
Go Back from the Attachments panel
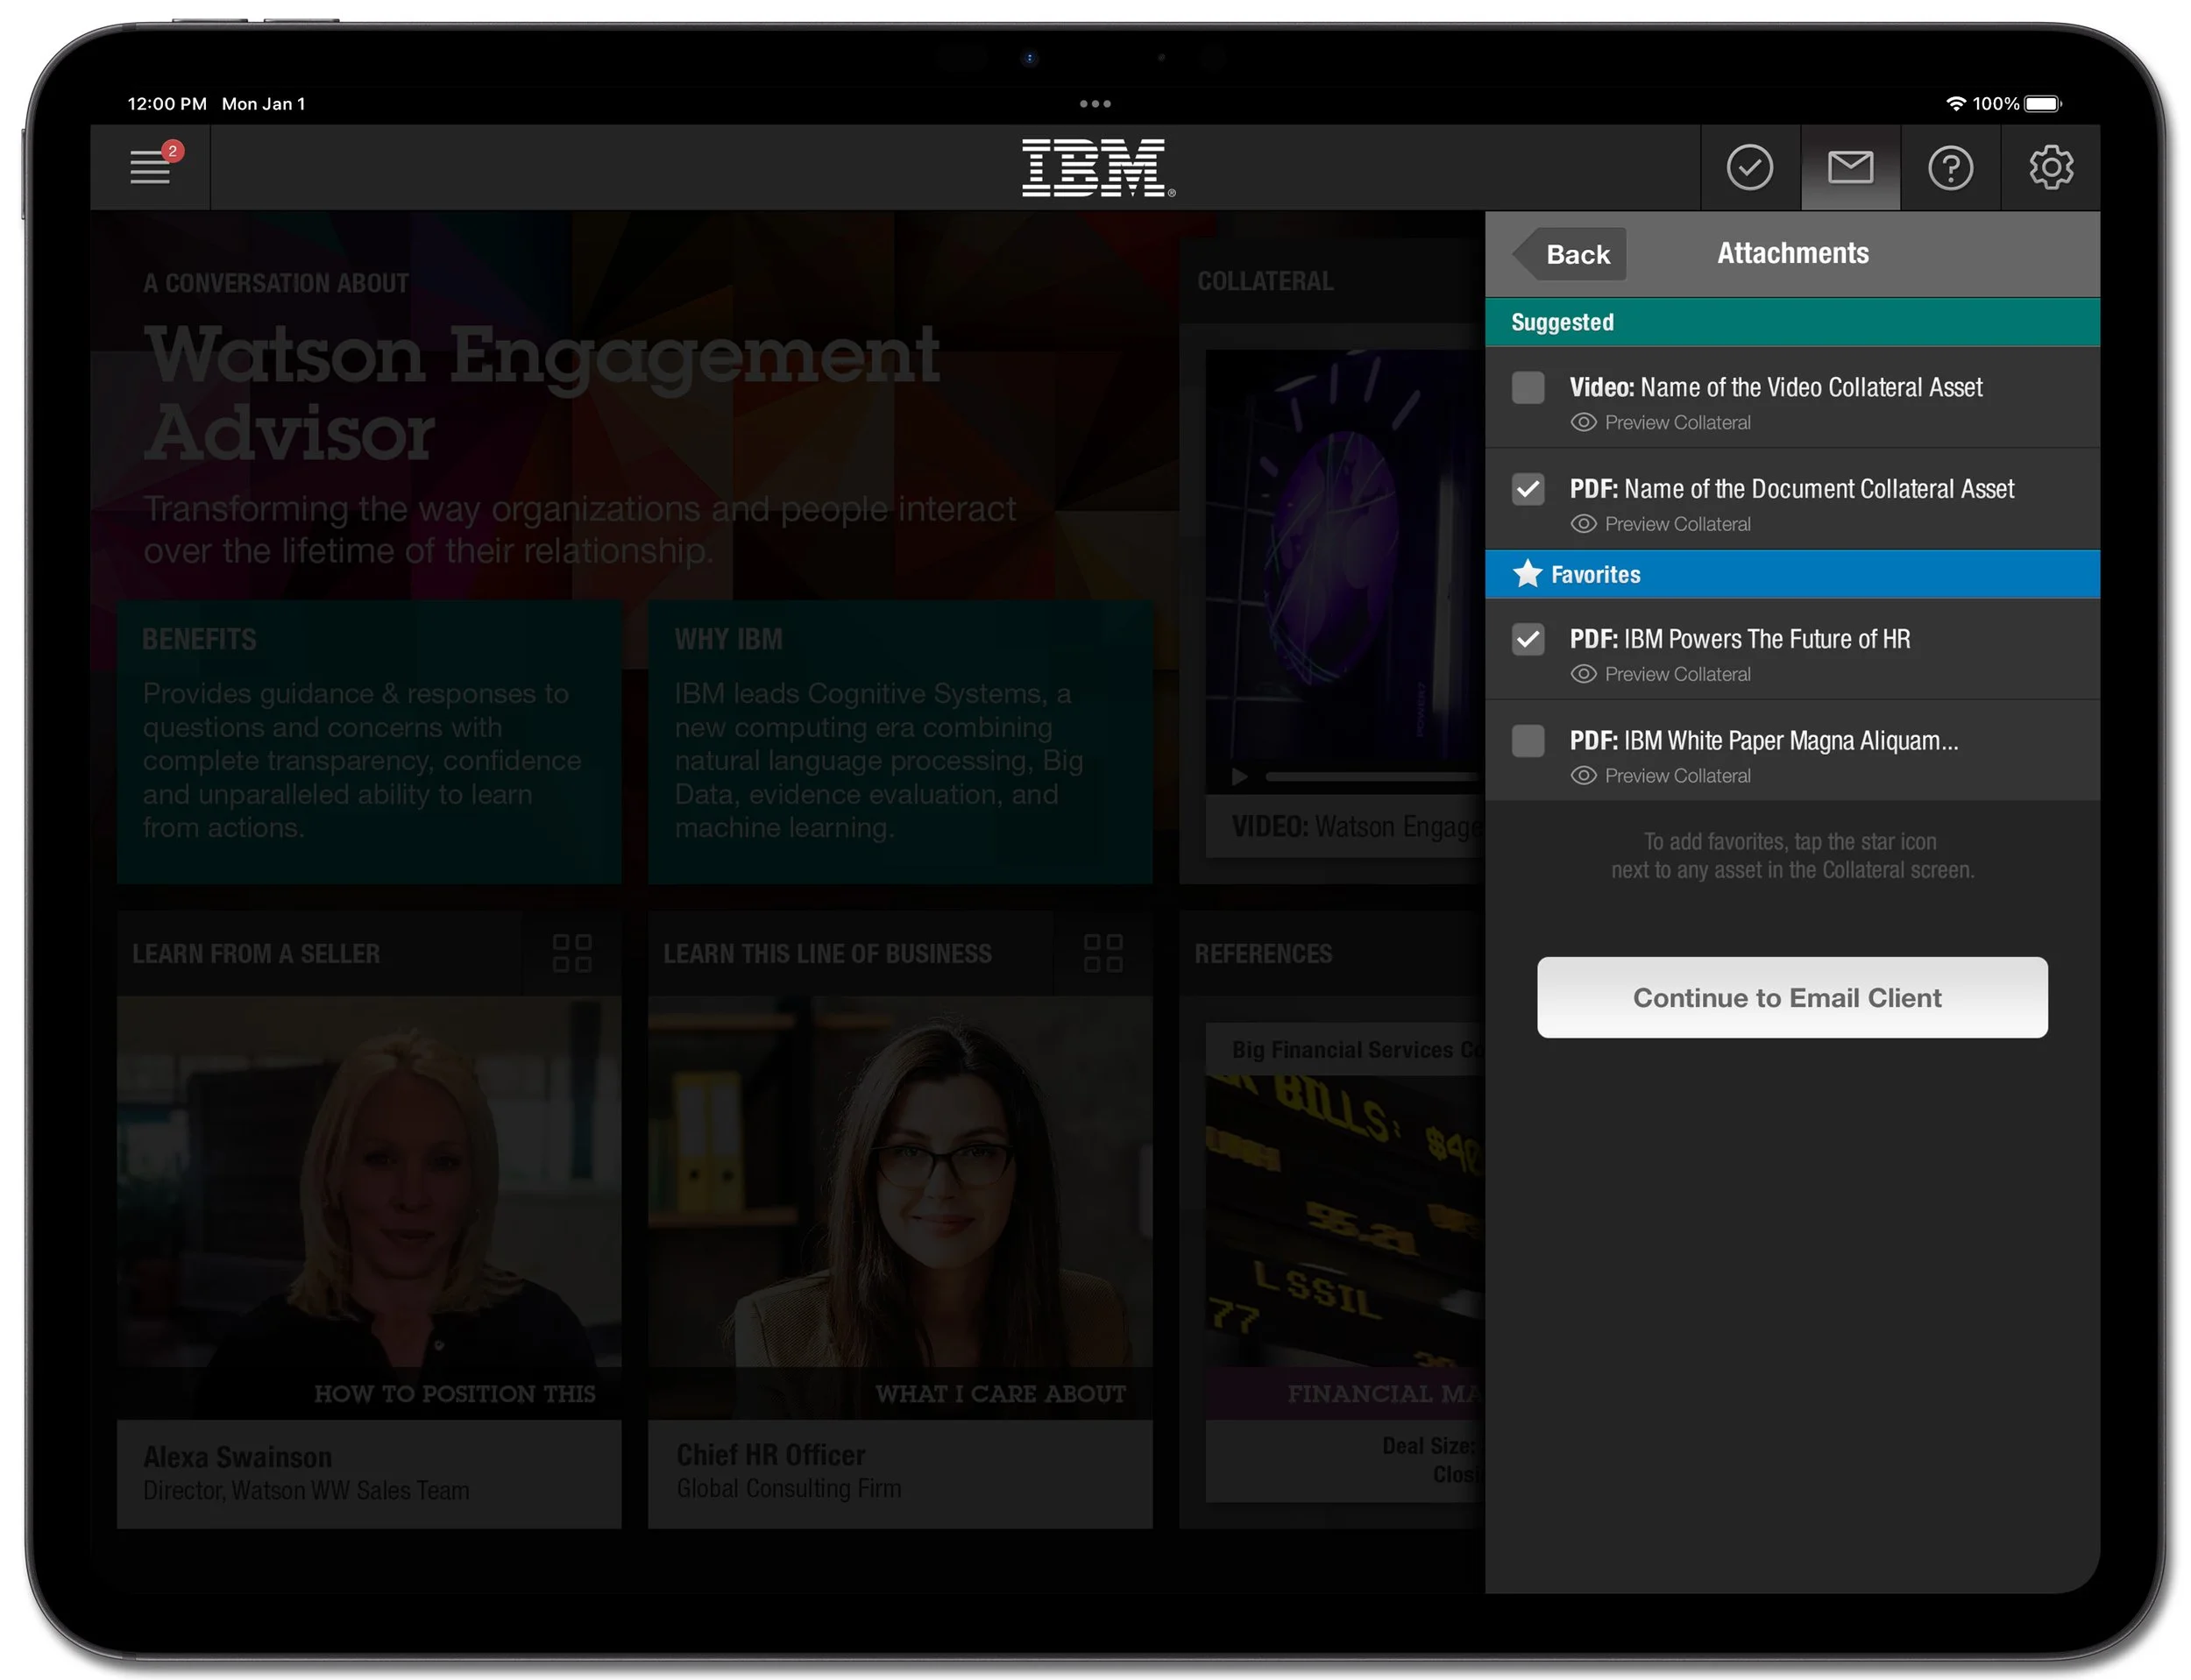(x=1569, y=254)
